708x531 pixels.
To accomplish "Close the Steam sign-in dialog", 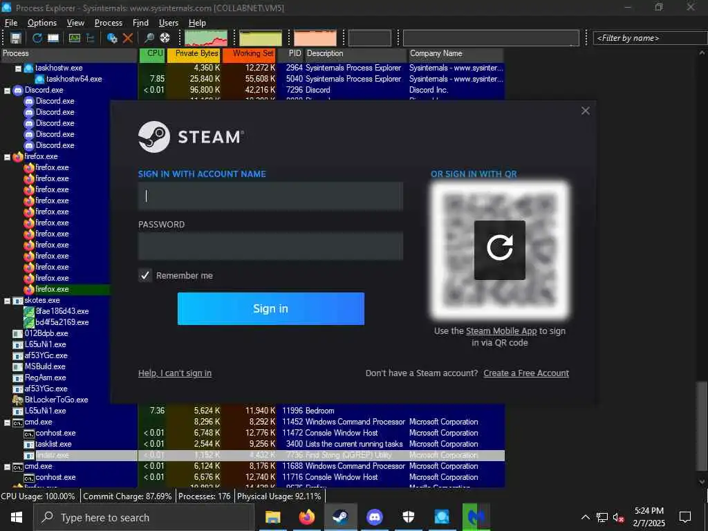I will (585, 111).
